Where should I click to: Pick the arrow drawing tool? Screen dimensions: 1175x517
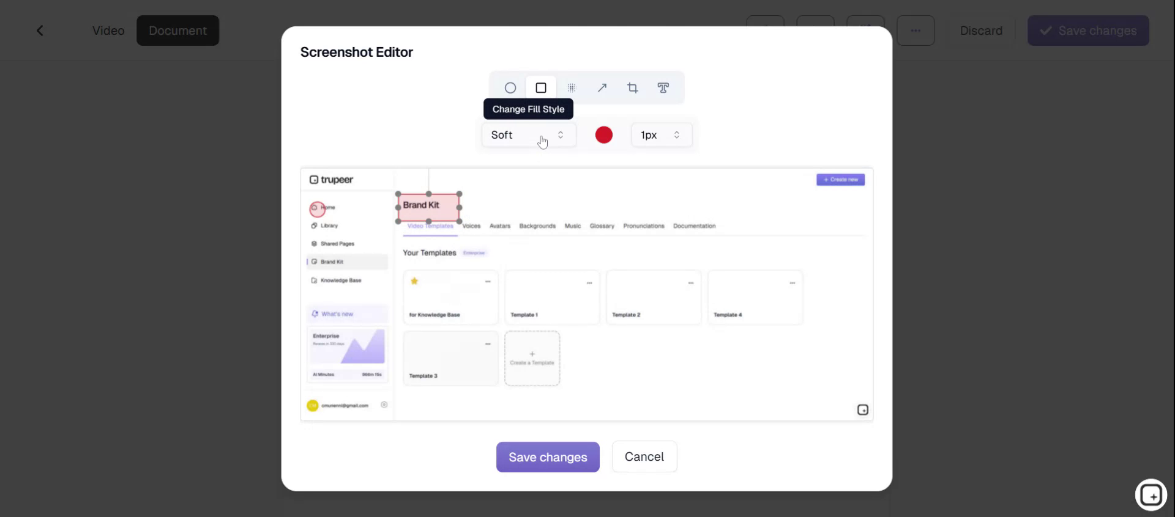coord(602,88)
